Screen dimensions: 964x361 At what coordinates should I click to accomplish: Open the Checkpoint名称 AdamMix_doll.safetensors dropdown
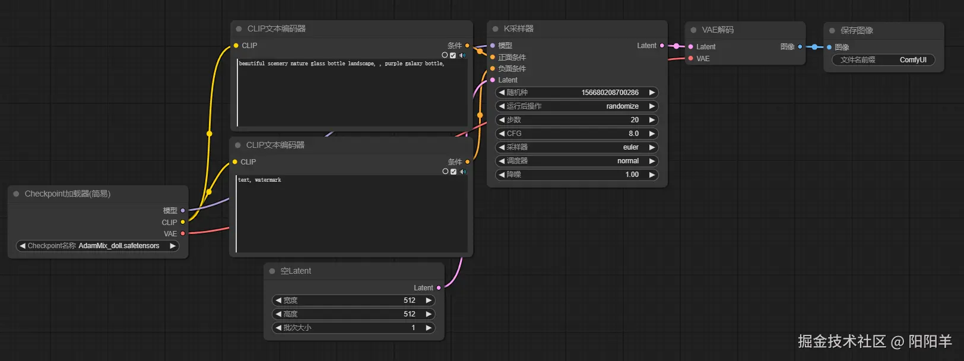click(x=97, y=246)
